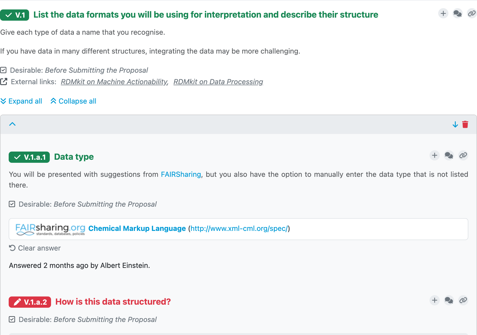Expand all items
477x335 pixels.
21,101
